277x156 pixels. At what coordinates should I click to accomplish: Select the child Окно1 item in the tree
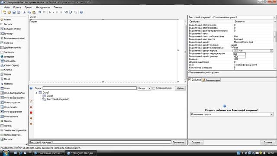[x=50, y=96]
